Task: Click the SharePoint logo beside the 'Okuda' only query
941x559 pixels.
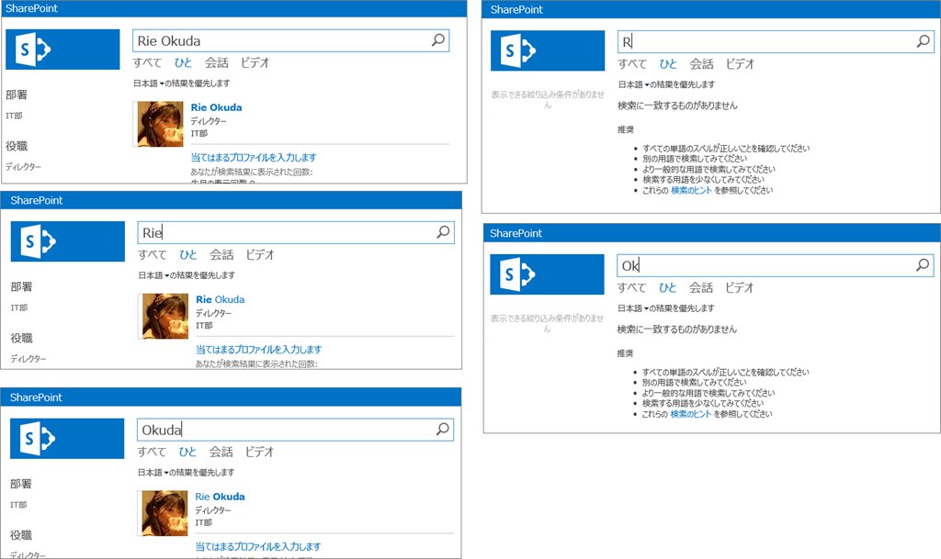Action: [x=67, y=439]
